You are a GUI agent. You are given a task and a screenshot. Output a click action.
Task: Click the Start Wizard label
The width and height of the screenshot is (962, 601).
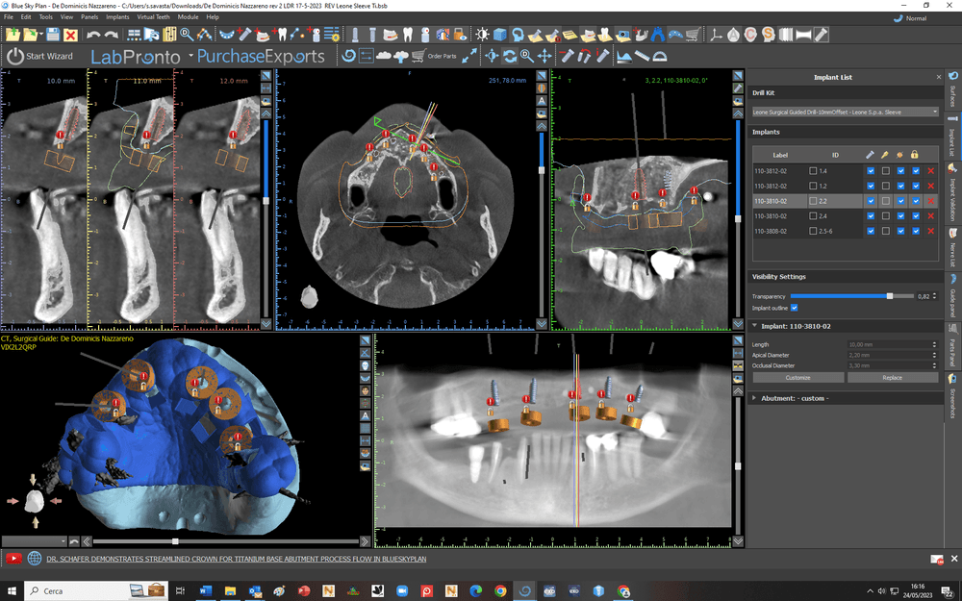coord(49,57)
